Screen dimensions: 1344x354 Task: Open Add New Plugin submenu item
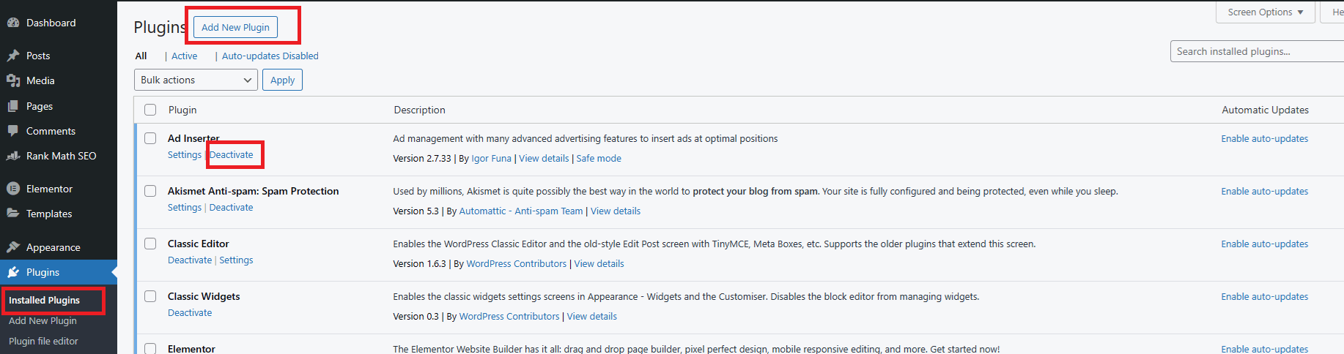[x=43, y=320]
